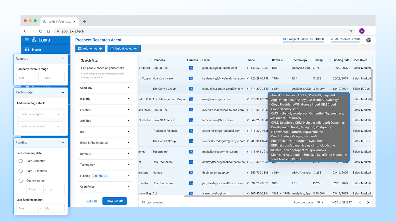Viewport: 396px width, 222px height.
Task: Choose Custom range for latest funding date
Action: [20, 180]
